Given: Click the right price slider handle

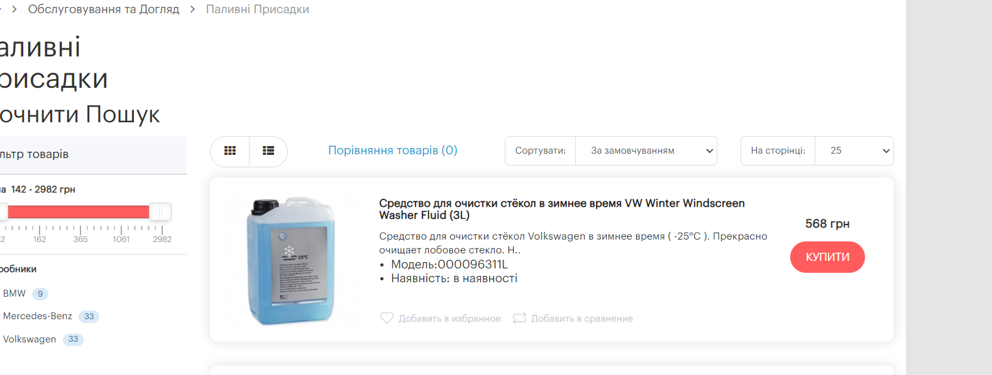Looking at the screenshot, I should [160, 212].
